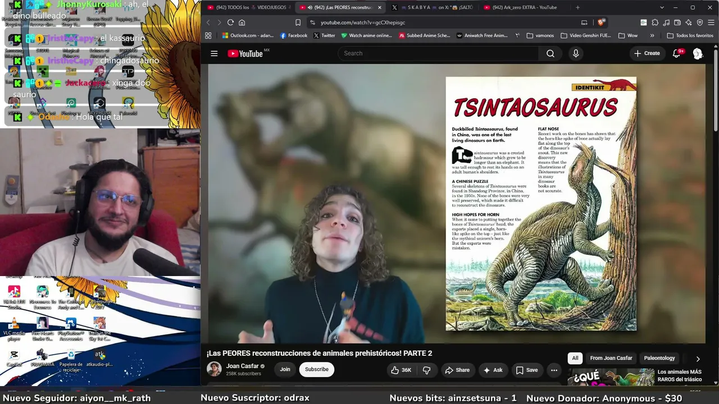The width and height of the screenshot is (719, 404).
Task: Open Trails in the Sky desktop shortcut
Action: [x=99, y=329]
